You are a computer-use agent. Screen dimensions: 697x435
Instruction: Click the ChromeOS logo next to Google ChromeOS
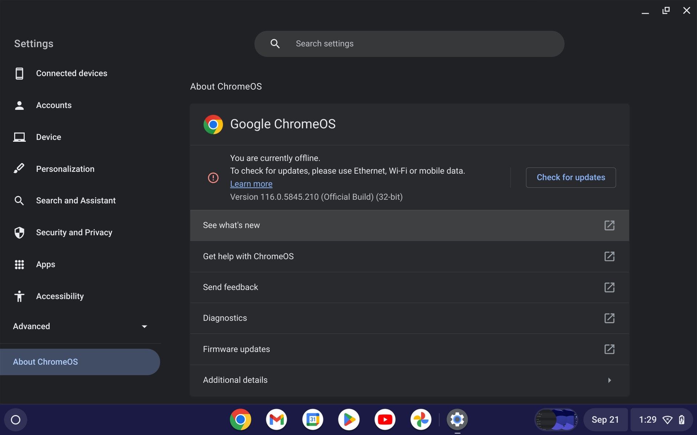[x=213, y=125]
